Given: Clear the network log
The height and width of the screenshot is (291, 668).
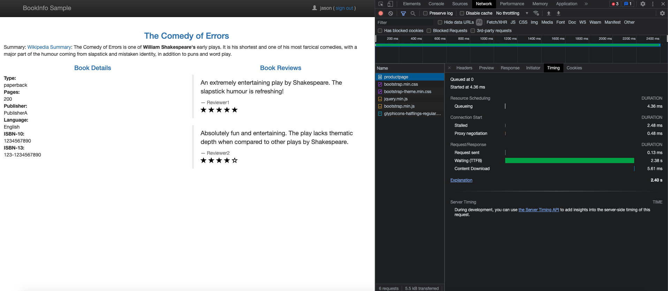Looking at the screenshot, I should tap(391, 13).
